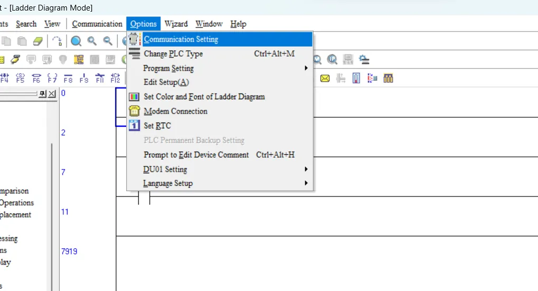
Task: Click the zoom in magnifier icon
Action: 92,41
